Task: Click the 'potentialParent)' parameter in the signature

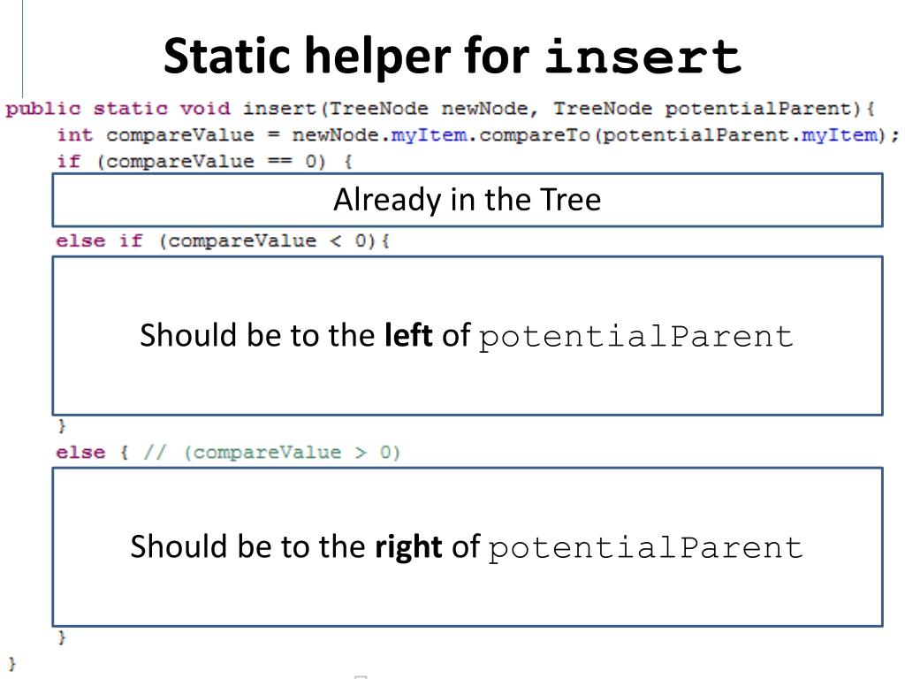Action: 763,109
